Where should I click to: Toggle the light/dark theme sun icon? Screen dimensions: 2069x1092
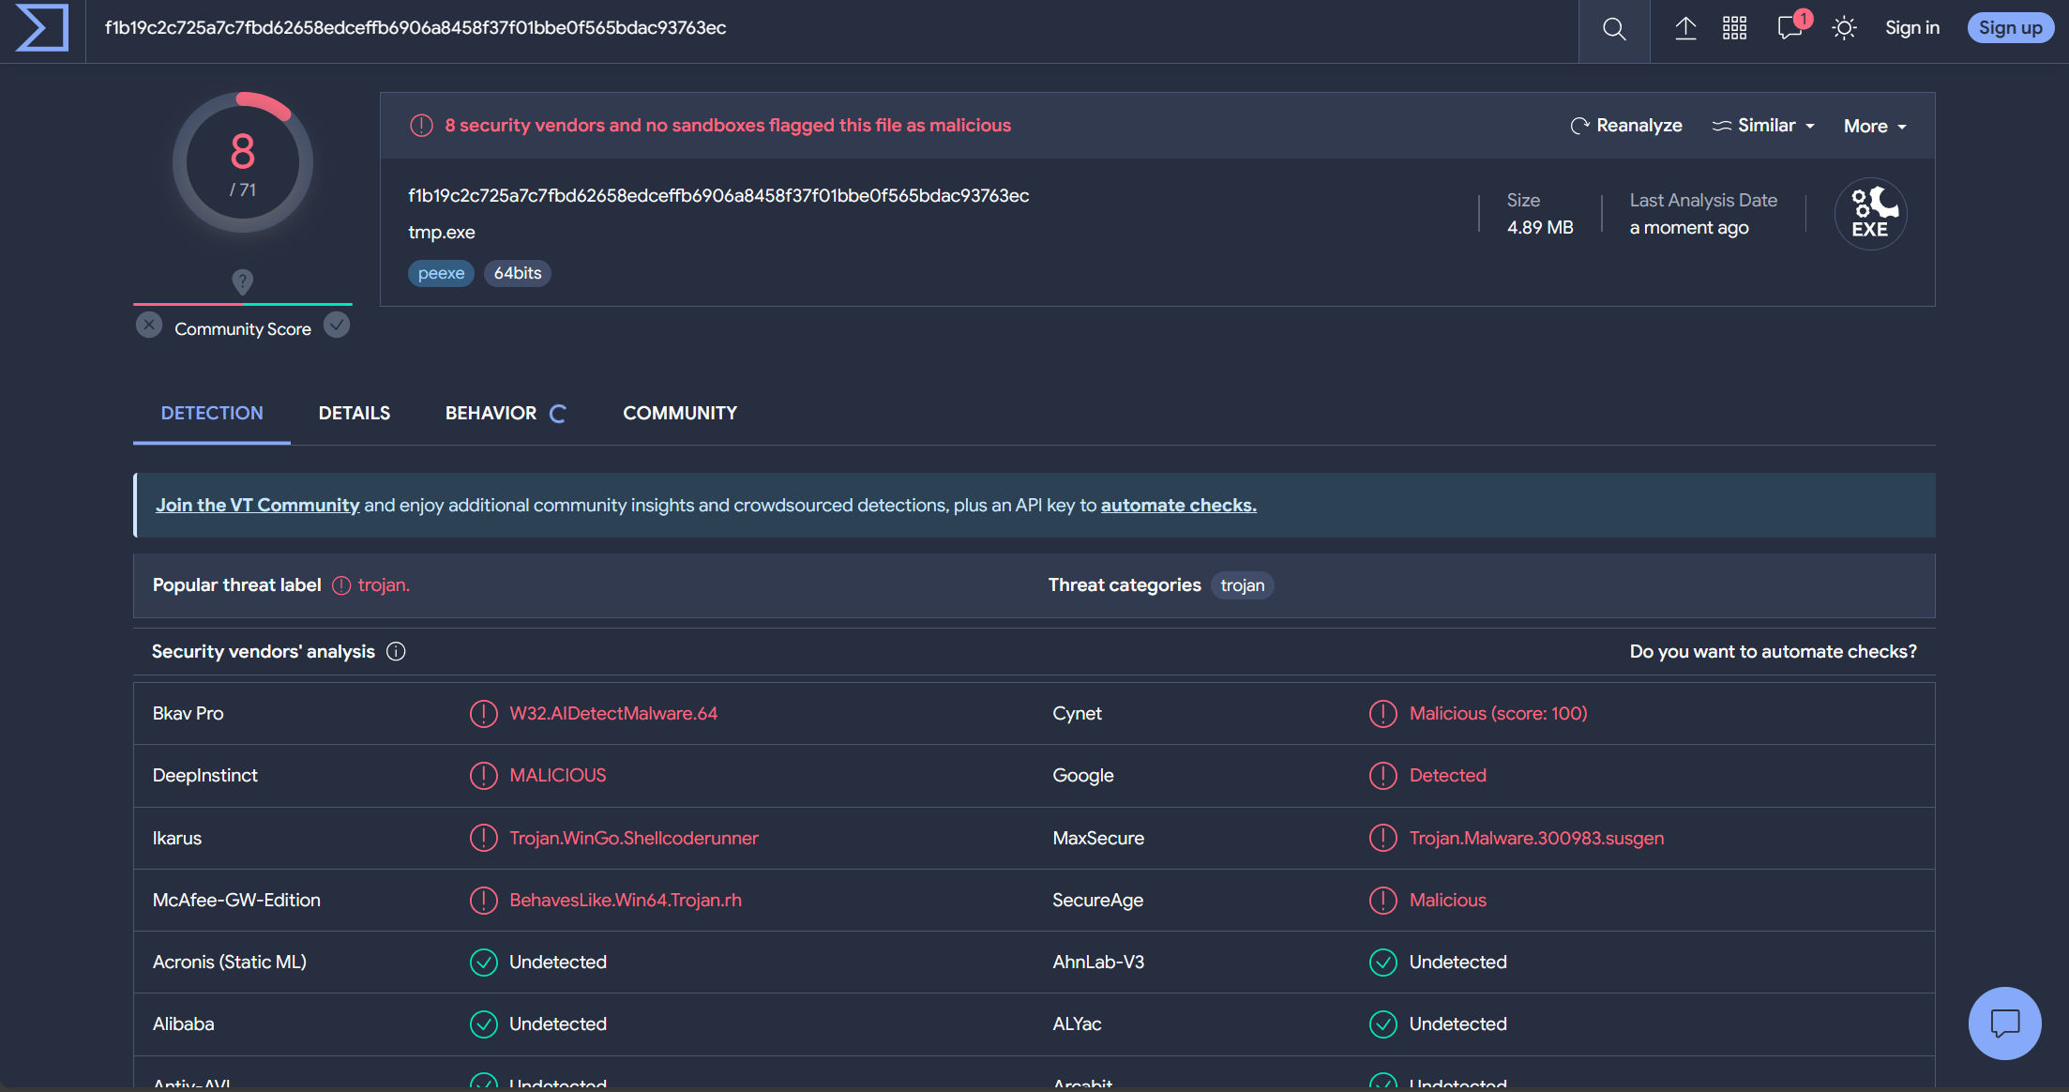point(1844,28)
